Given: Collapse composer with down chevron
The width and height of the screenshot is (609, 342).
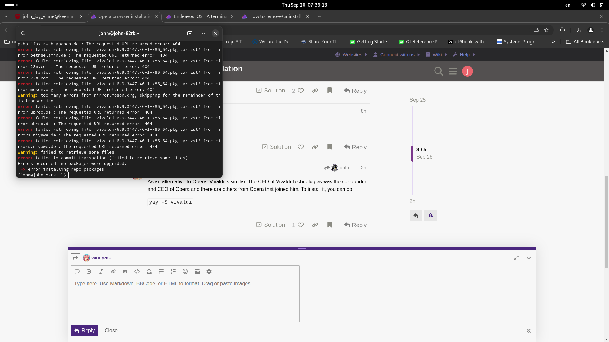Looking at the screenshot, I should [529, 258].
